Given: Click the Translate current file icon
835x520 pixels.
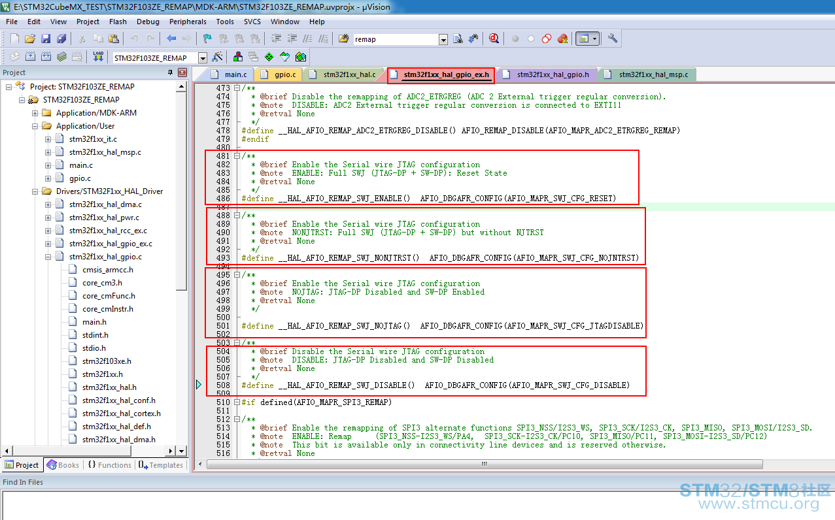Looking at the screenshot, I should (x=14, y=57).
